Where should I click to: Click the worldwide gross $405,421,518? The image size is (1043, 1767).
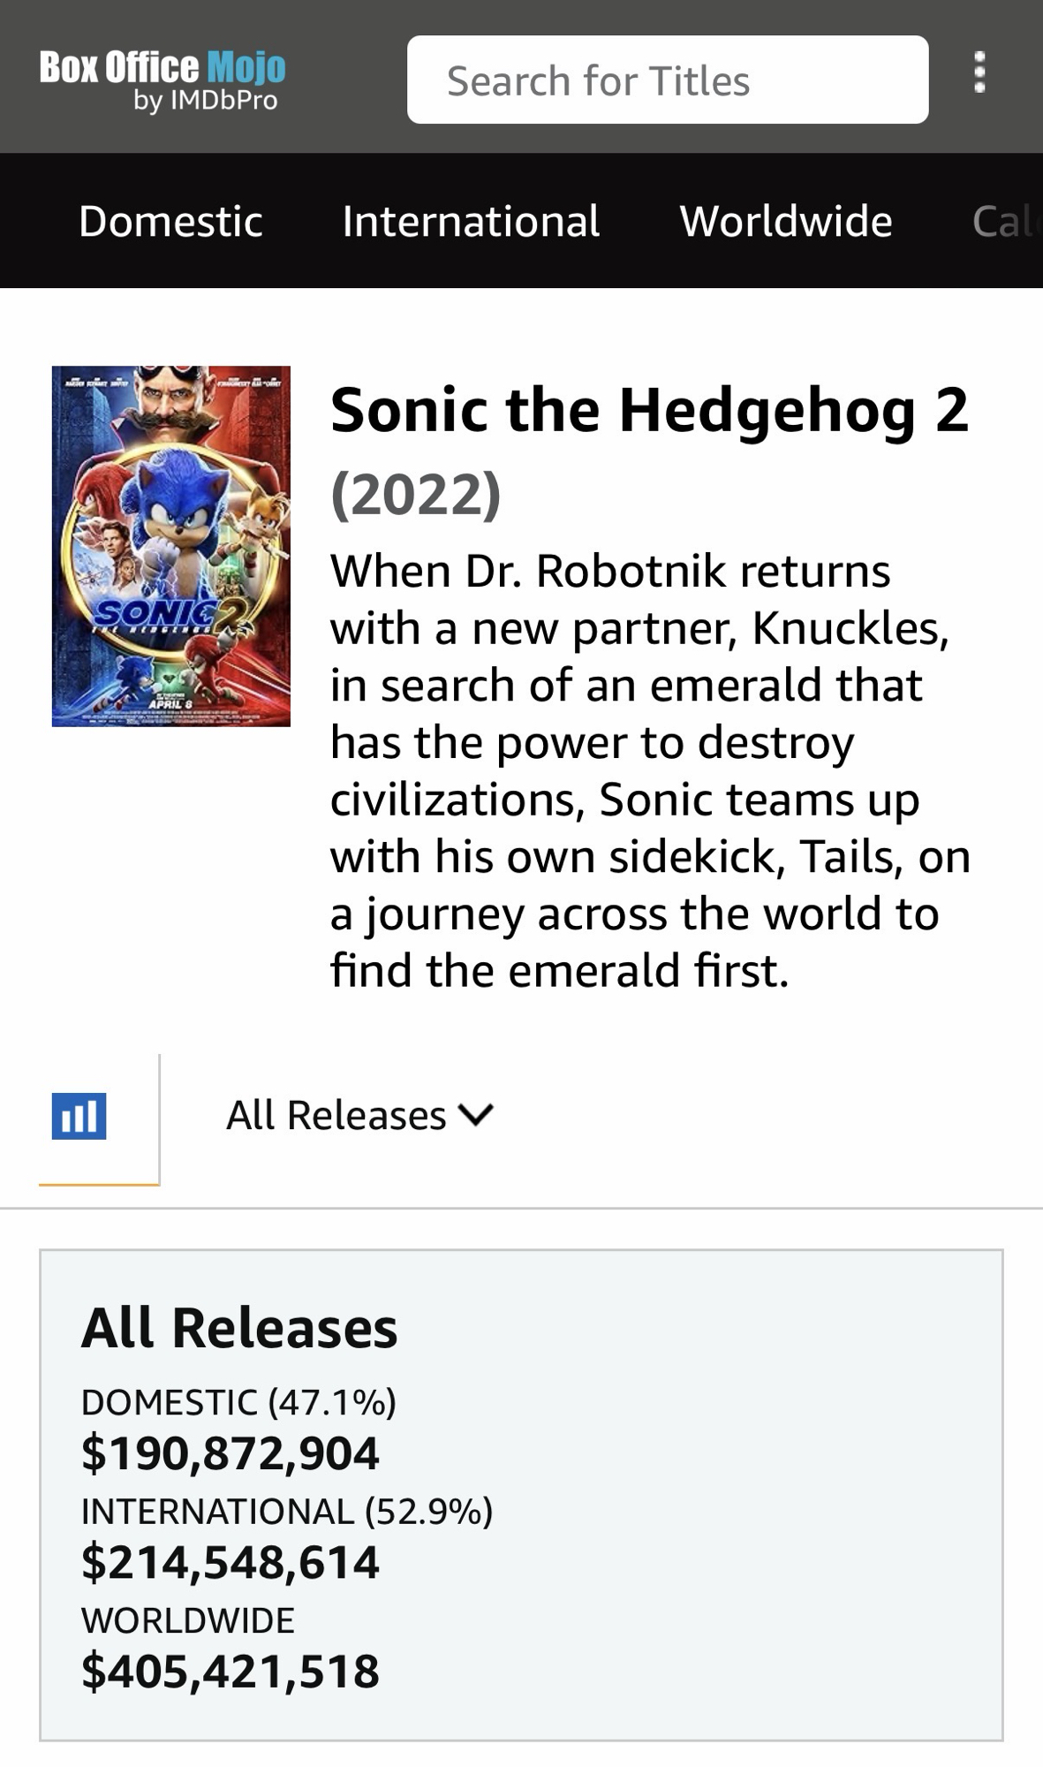(231, 1672)
